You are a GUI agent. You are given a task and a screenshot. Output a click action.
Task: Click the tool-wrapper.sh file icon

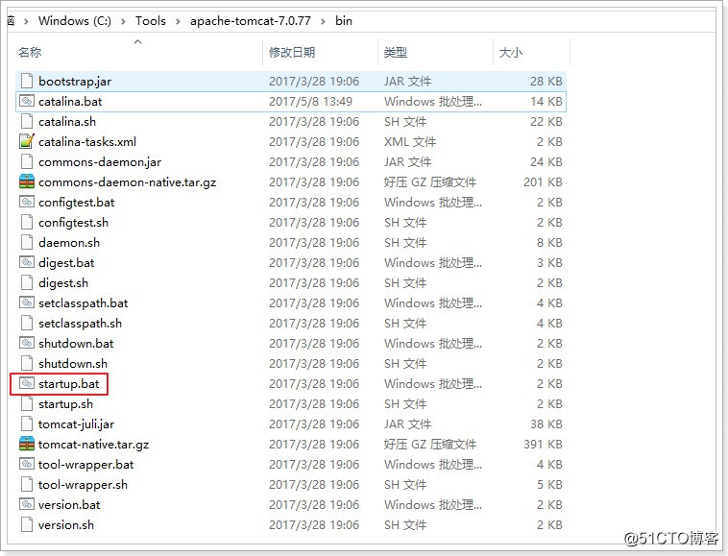[27, 485]
